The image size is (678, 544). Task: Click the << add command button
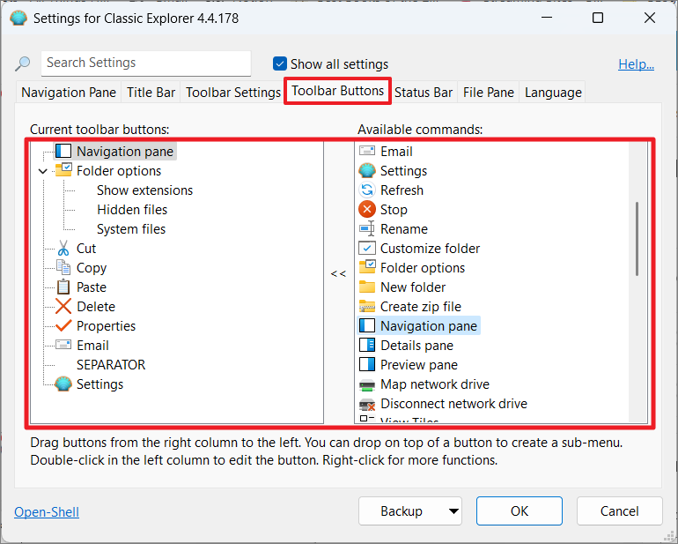[339, 273]
